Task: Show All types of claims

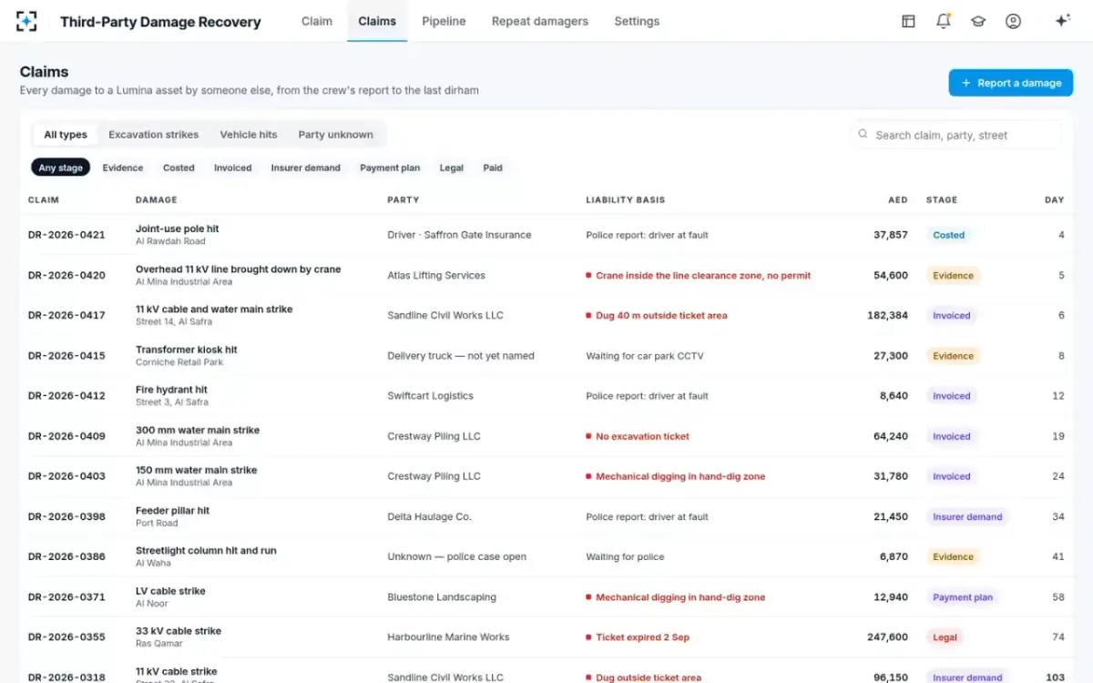Action: pyautogui.click(x=66, y=135)
